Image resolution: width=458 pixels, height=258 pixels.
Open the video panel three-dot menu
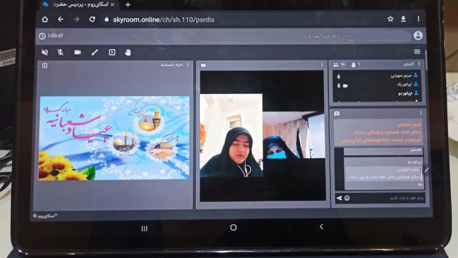pos(322,65)
